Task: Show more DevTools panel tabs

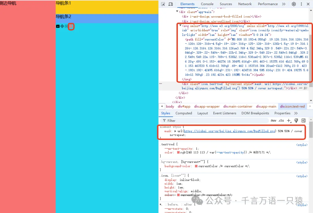Action: coord(284,4)
